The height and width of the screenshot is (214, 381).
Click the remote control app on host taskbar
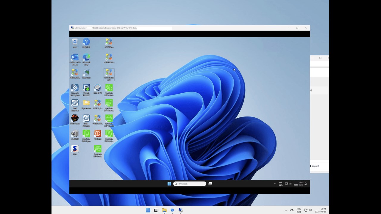pos(180,210)
